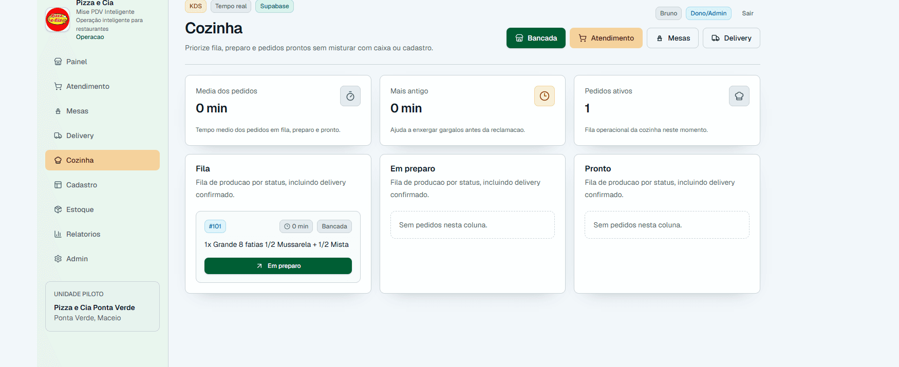Click the Cozinha page title
The height and width of the screenshot is (367, 899).
[x=214, y=28]
